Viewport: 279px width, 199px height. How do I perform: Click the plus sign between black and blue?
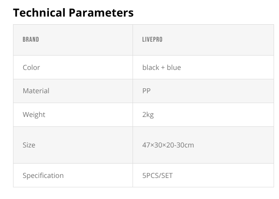163,68
